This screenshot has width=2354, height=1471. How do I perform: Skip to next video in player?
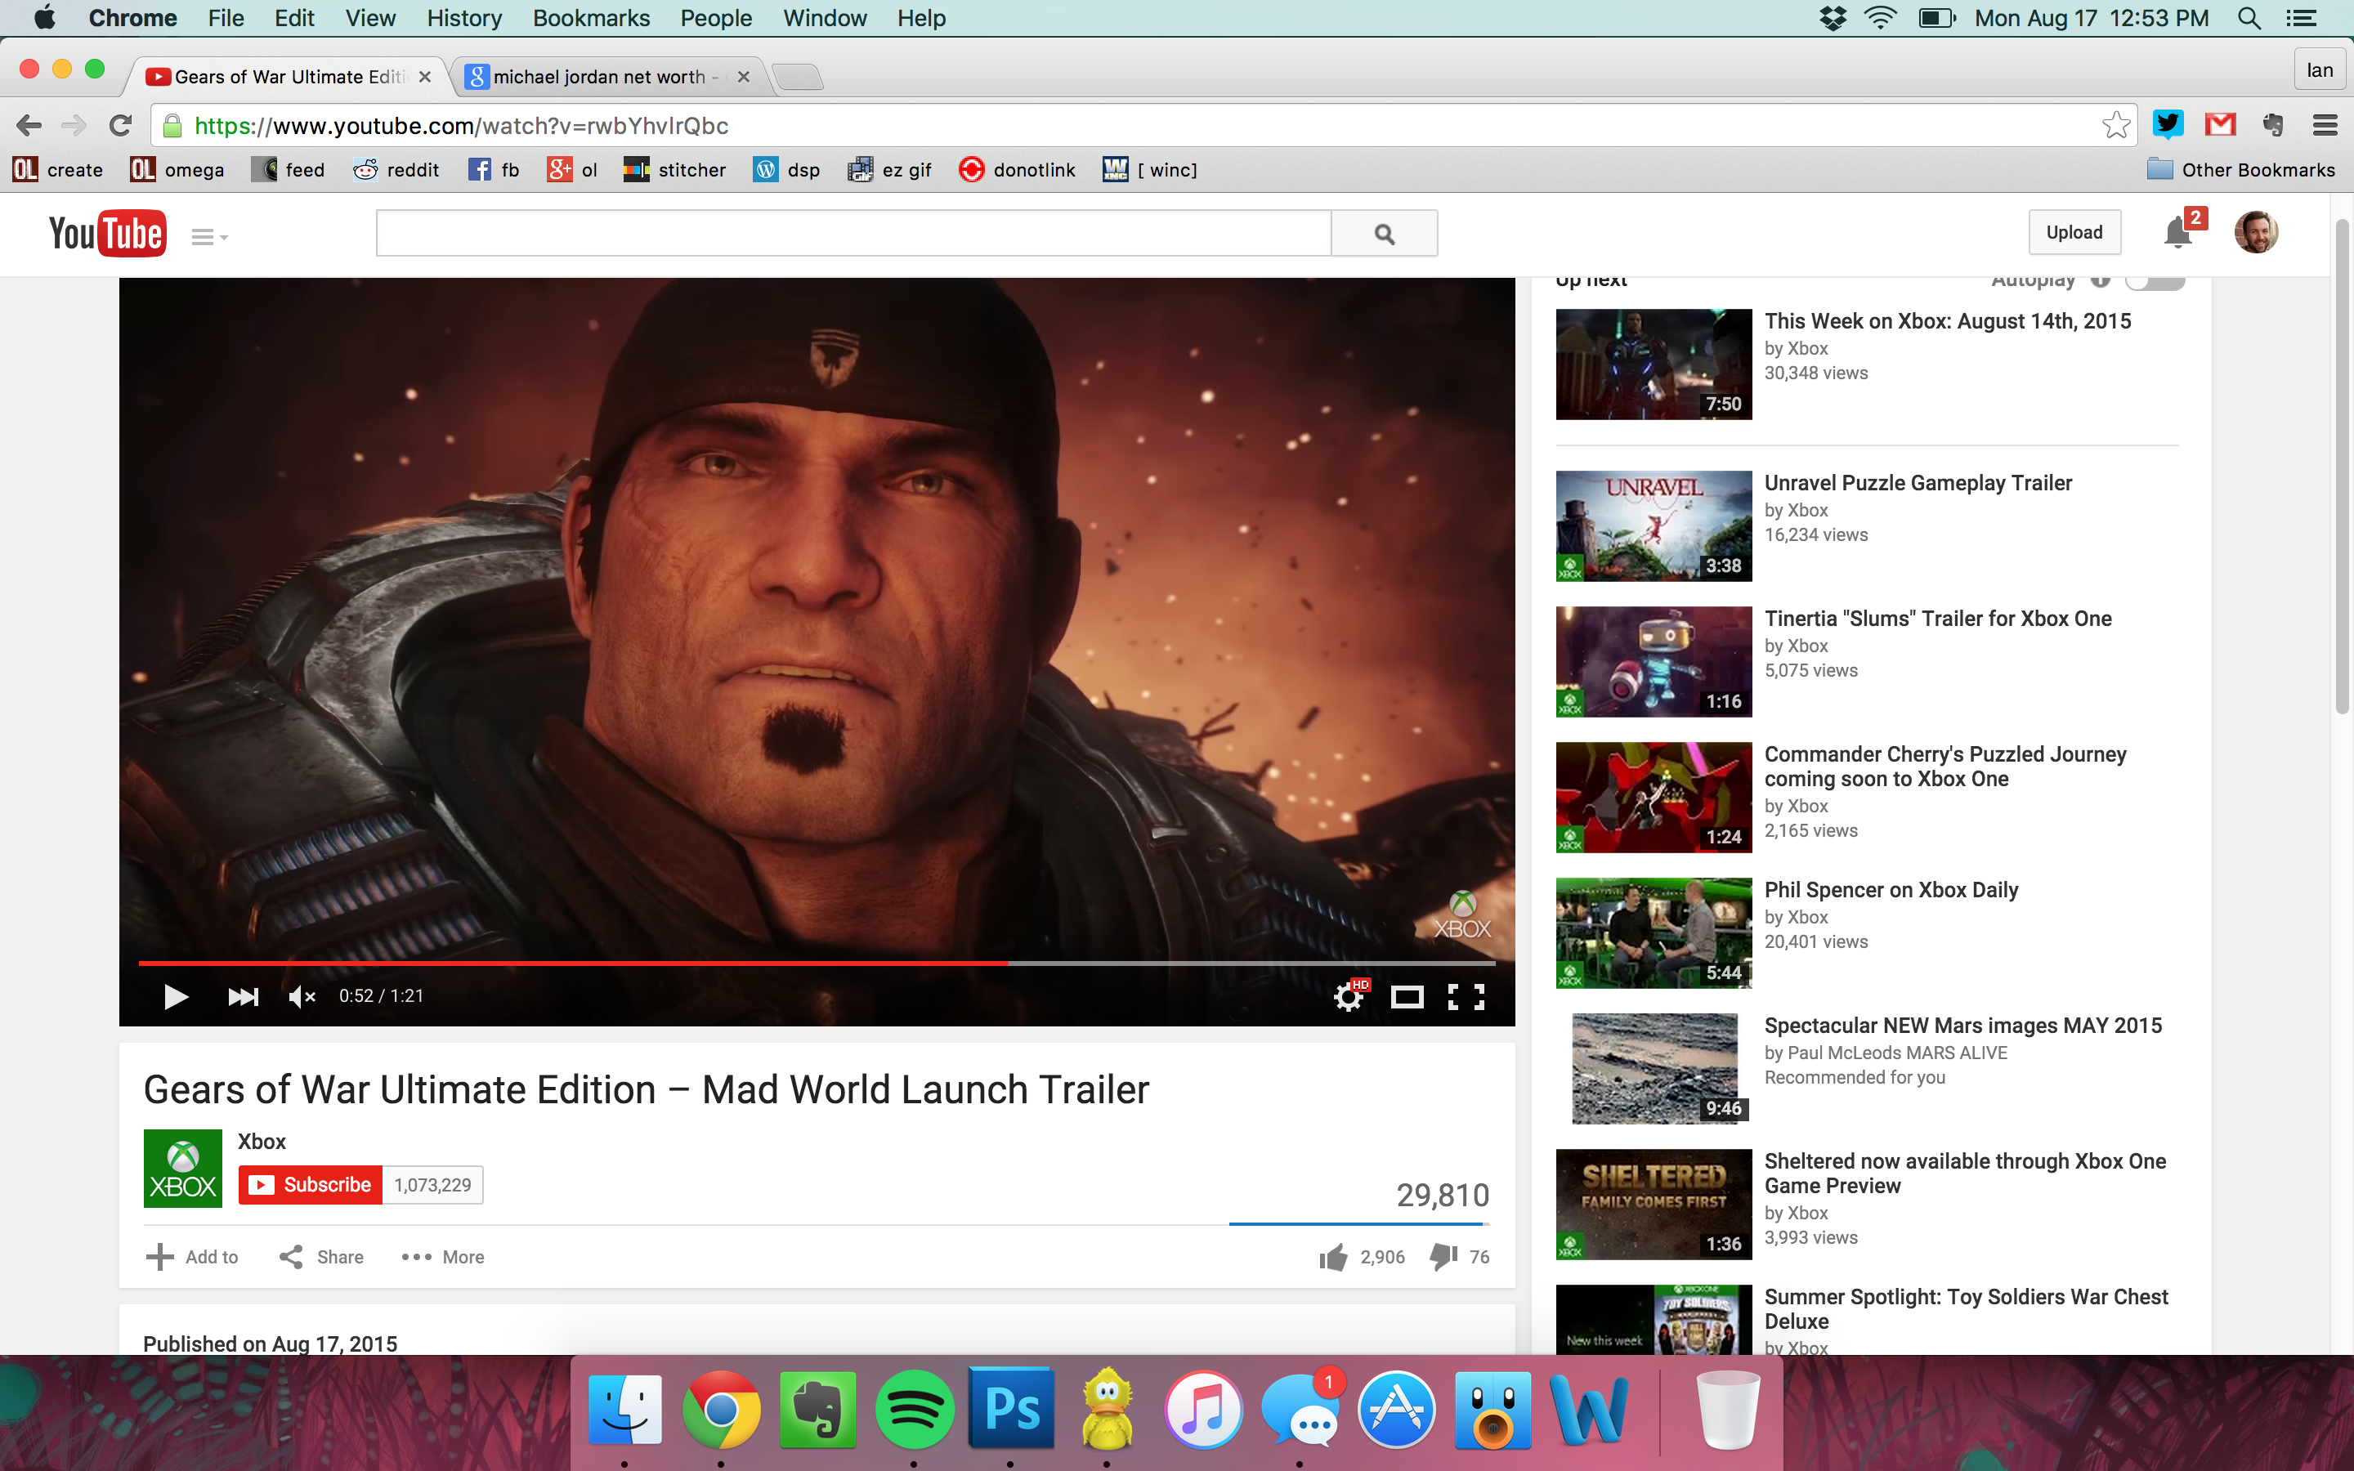tap(242, 996)
